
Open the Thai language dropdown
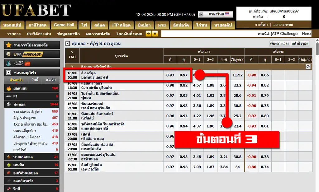coord(216,14)
